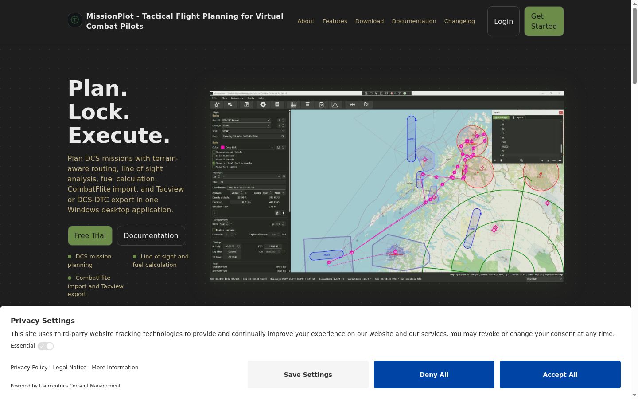Deny All tracking consent
This screenshot has height=399, width=638.
click(434, 375)
